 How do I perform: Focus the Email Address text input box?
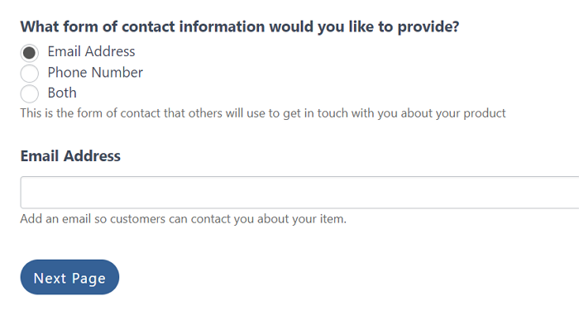tap(299, 193)
